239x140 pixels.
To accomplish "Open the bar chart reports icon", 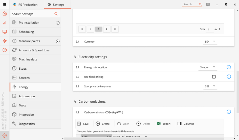I will click(5, 23).
